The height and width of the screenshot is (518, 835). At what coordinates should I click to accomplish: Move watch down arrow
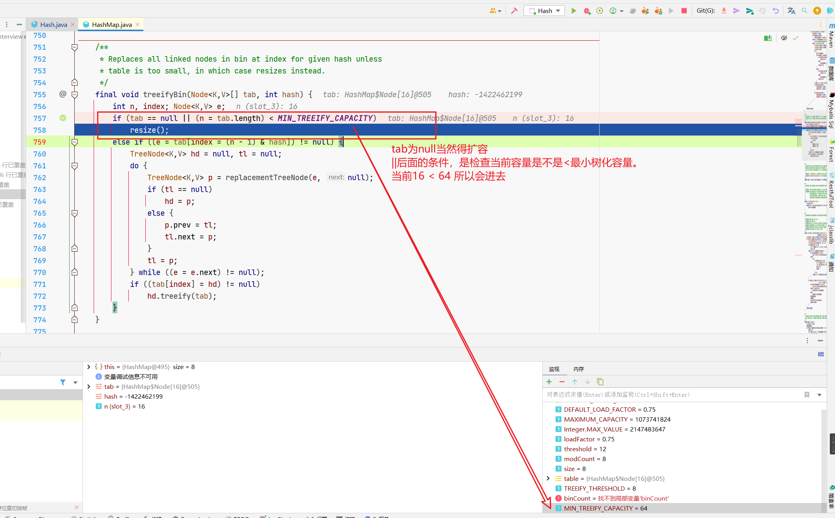tap(588, 382)
